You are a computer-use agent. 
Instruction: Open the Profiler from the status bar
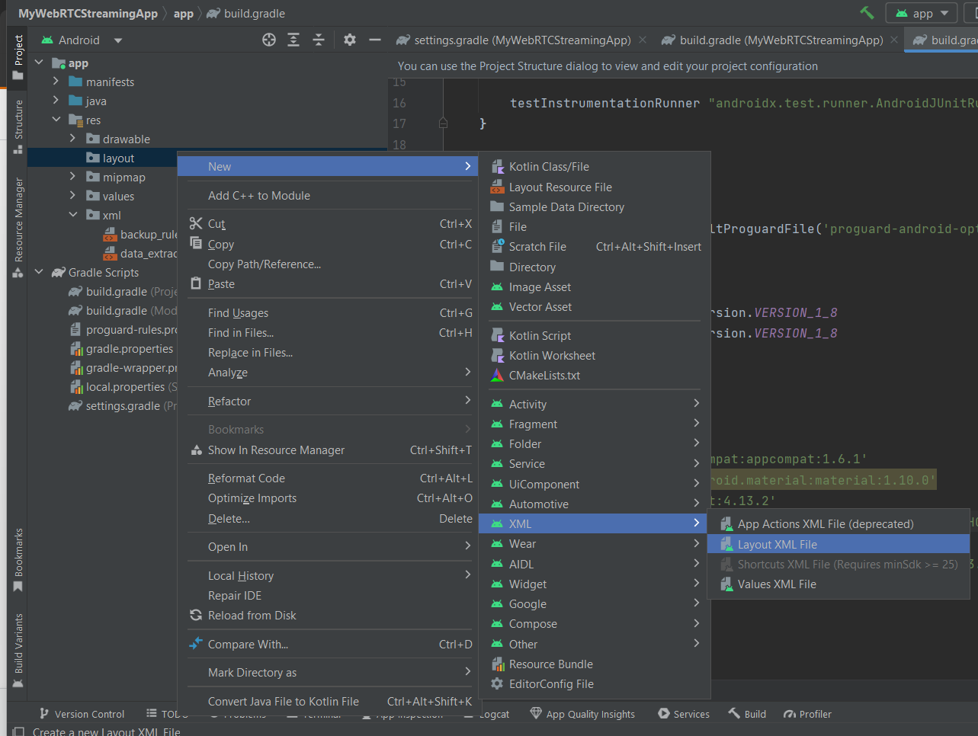tap(807, 714)
